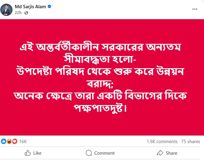Click the speech bubble Comment icon
Screen dimensions: 204x162
[x=89, y=153]
